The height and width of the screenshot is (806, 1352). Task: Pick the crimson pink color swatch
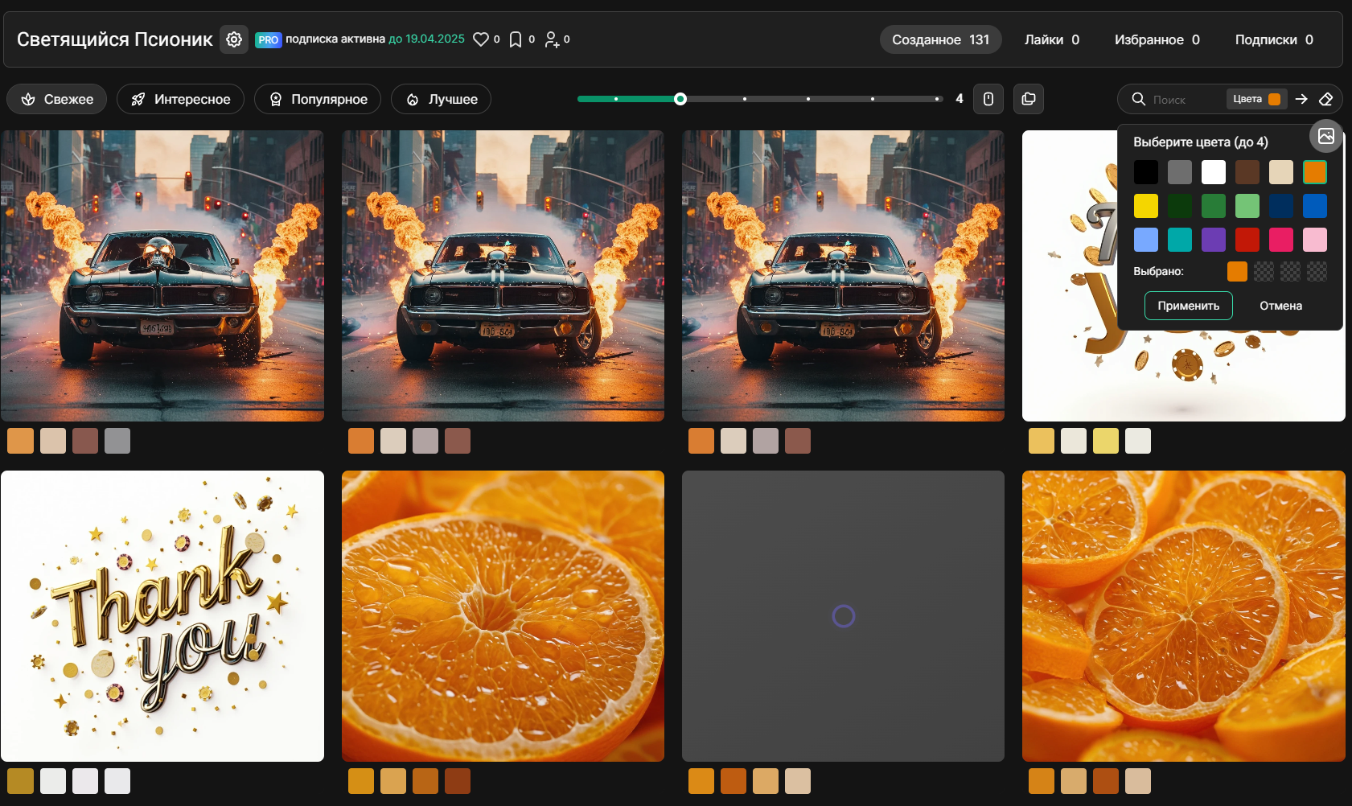[x=1281, y=240]
